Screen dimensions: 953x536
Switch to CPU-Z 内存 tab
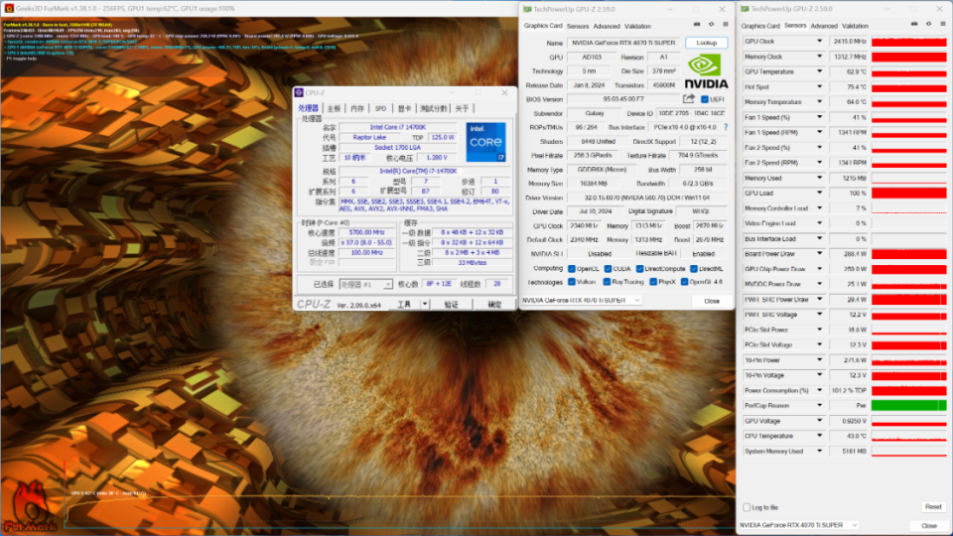click(357, 108)
